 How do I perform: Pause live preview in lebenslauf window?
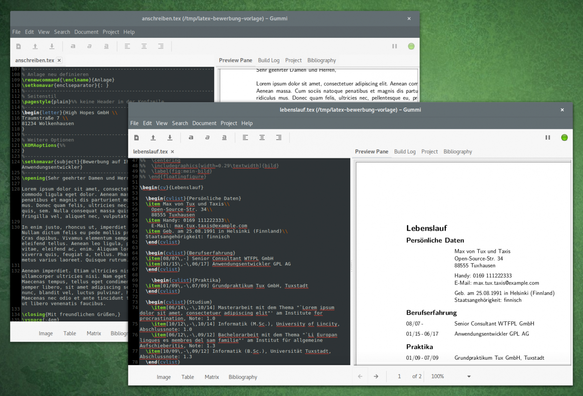547,138
